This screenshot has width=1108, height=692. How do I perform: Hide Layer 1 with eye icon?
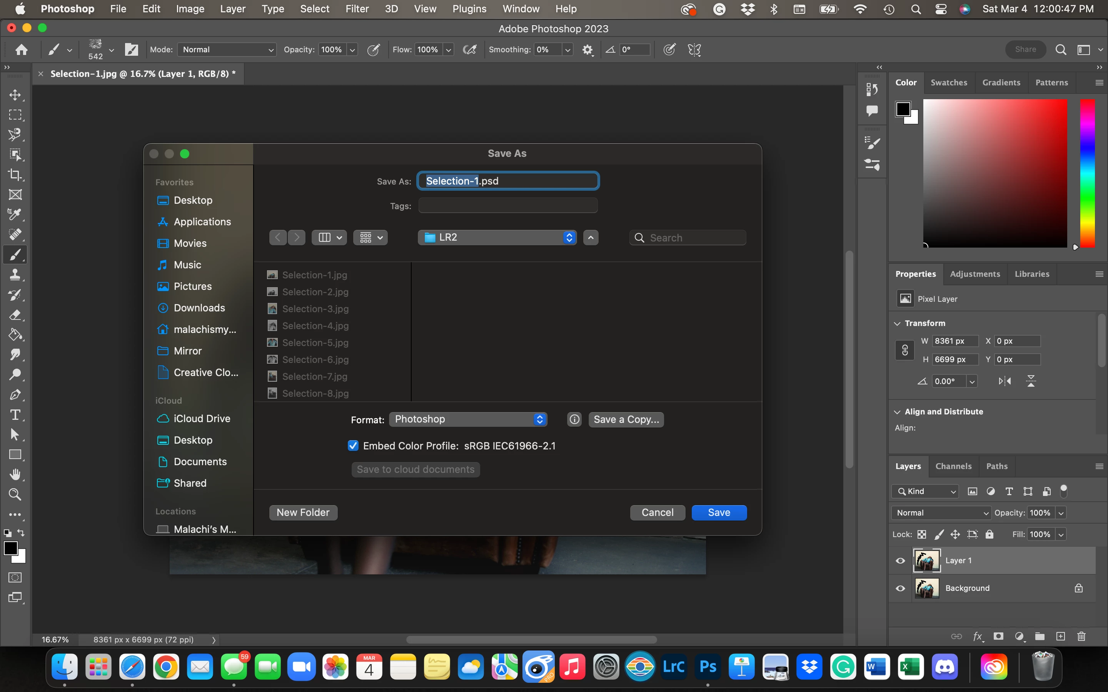900,561
